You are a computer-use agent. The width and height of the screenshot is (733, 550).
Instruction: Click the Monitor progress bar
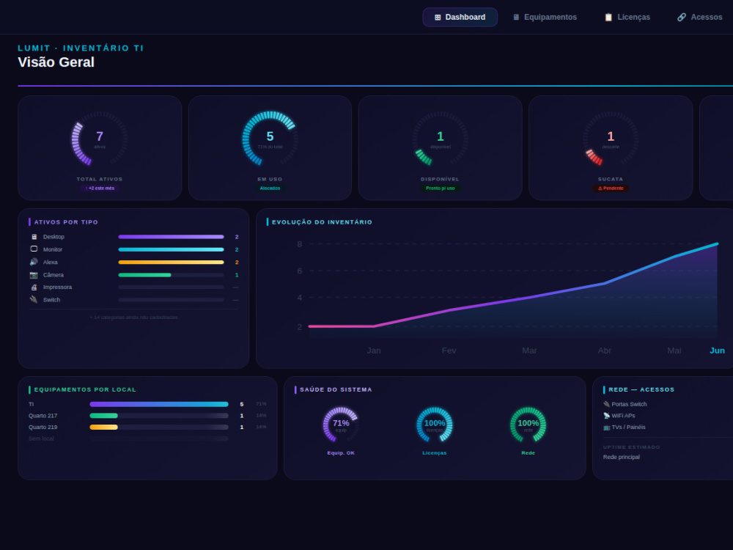[x=171, y=250]
